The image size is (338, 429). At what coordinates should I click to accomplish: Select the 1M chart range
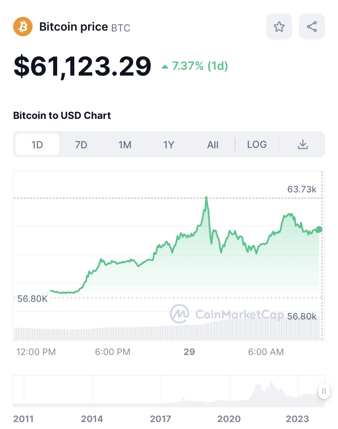coord(125,145)
